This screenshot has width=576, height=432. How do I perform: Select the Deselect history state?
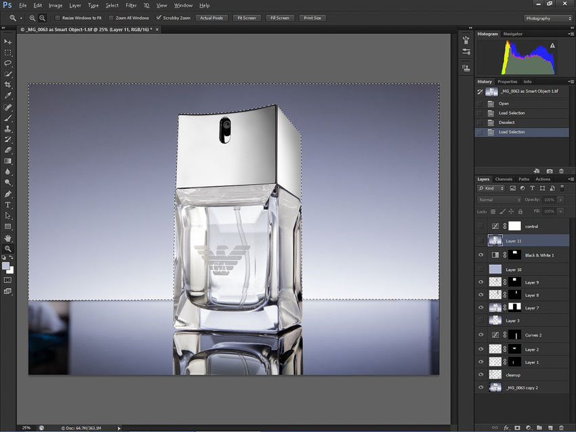[522, 123]
